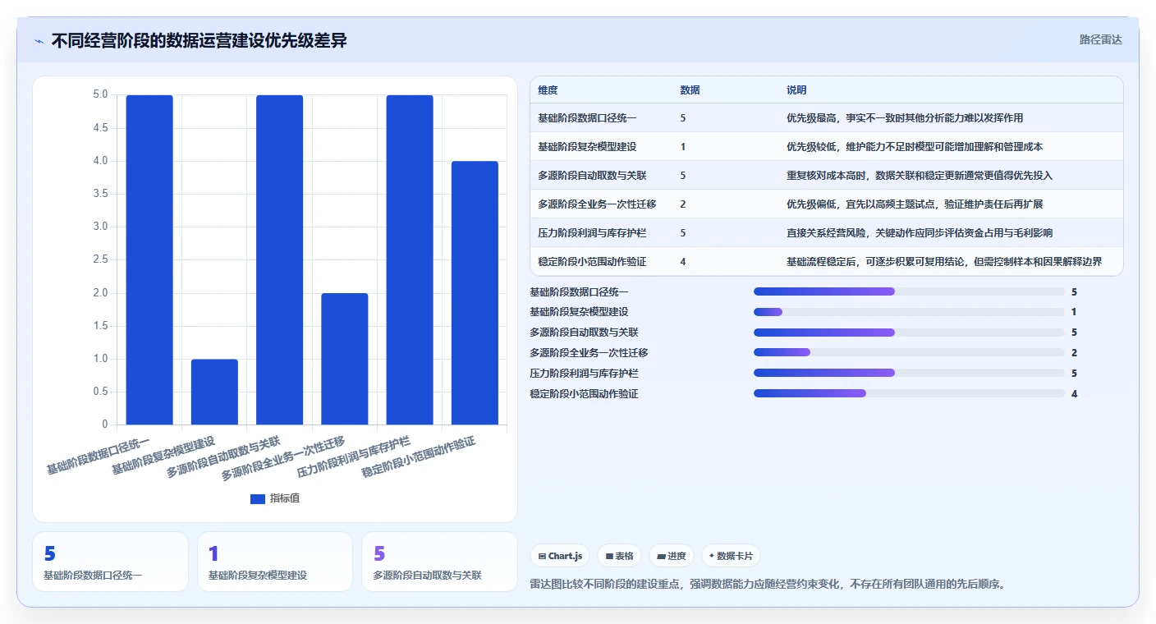
Task: Open the data card 基础阶段数据口径统一
Action: (111, 562)
